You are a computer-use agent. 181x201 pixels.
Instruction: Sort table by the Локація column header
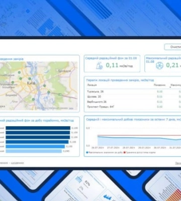[x=92, y=85]
